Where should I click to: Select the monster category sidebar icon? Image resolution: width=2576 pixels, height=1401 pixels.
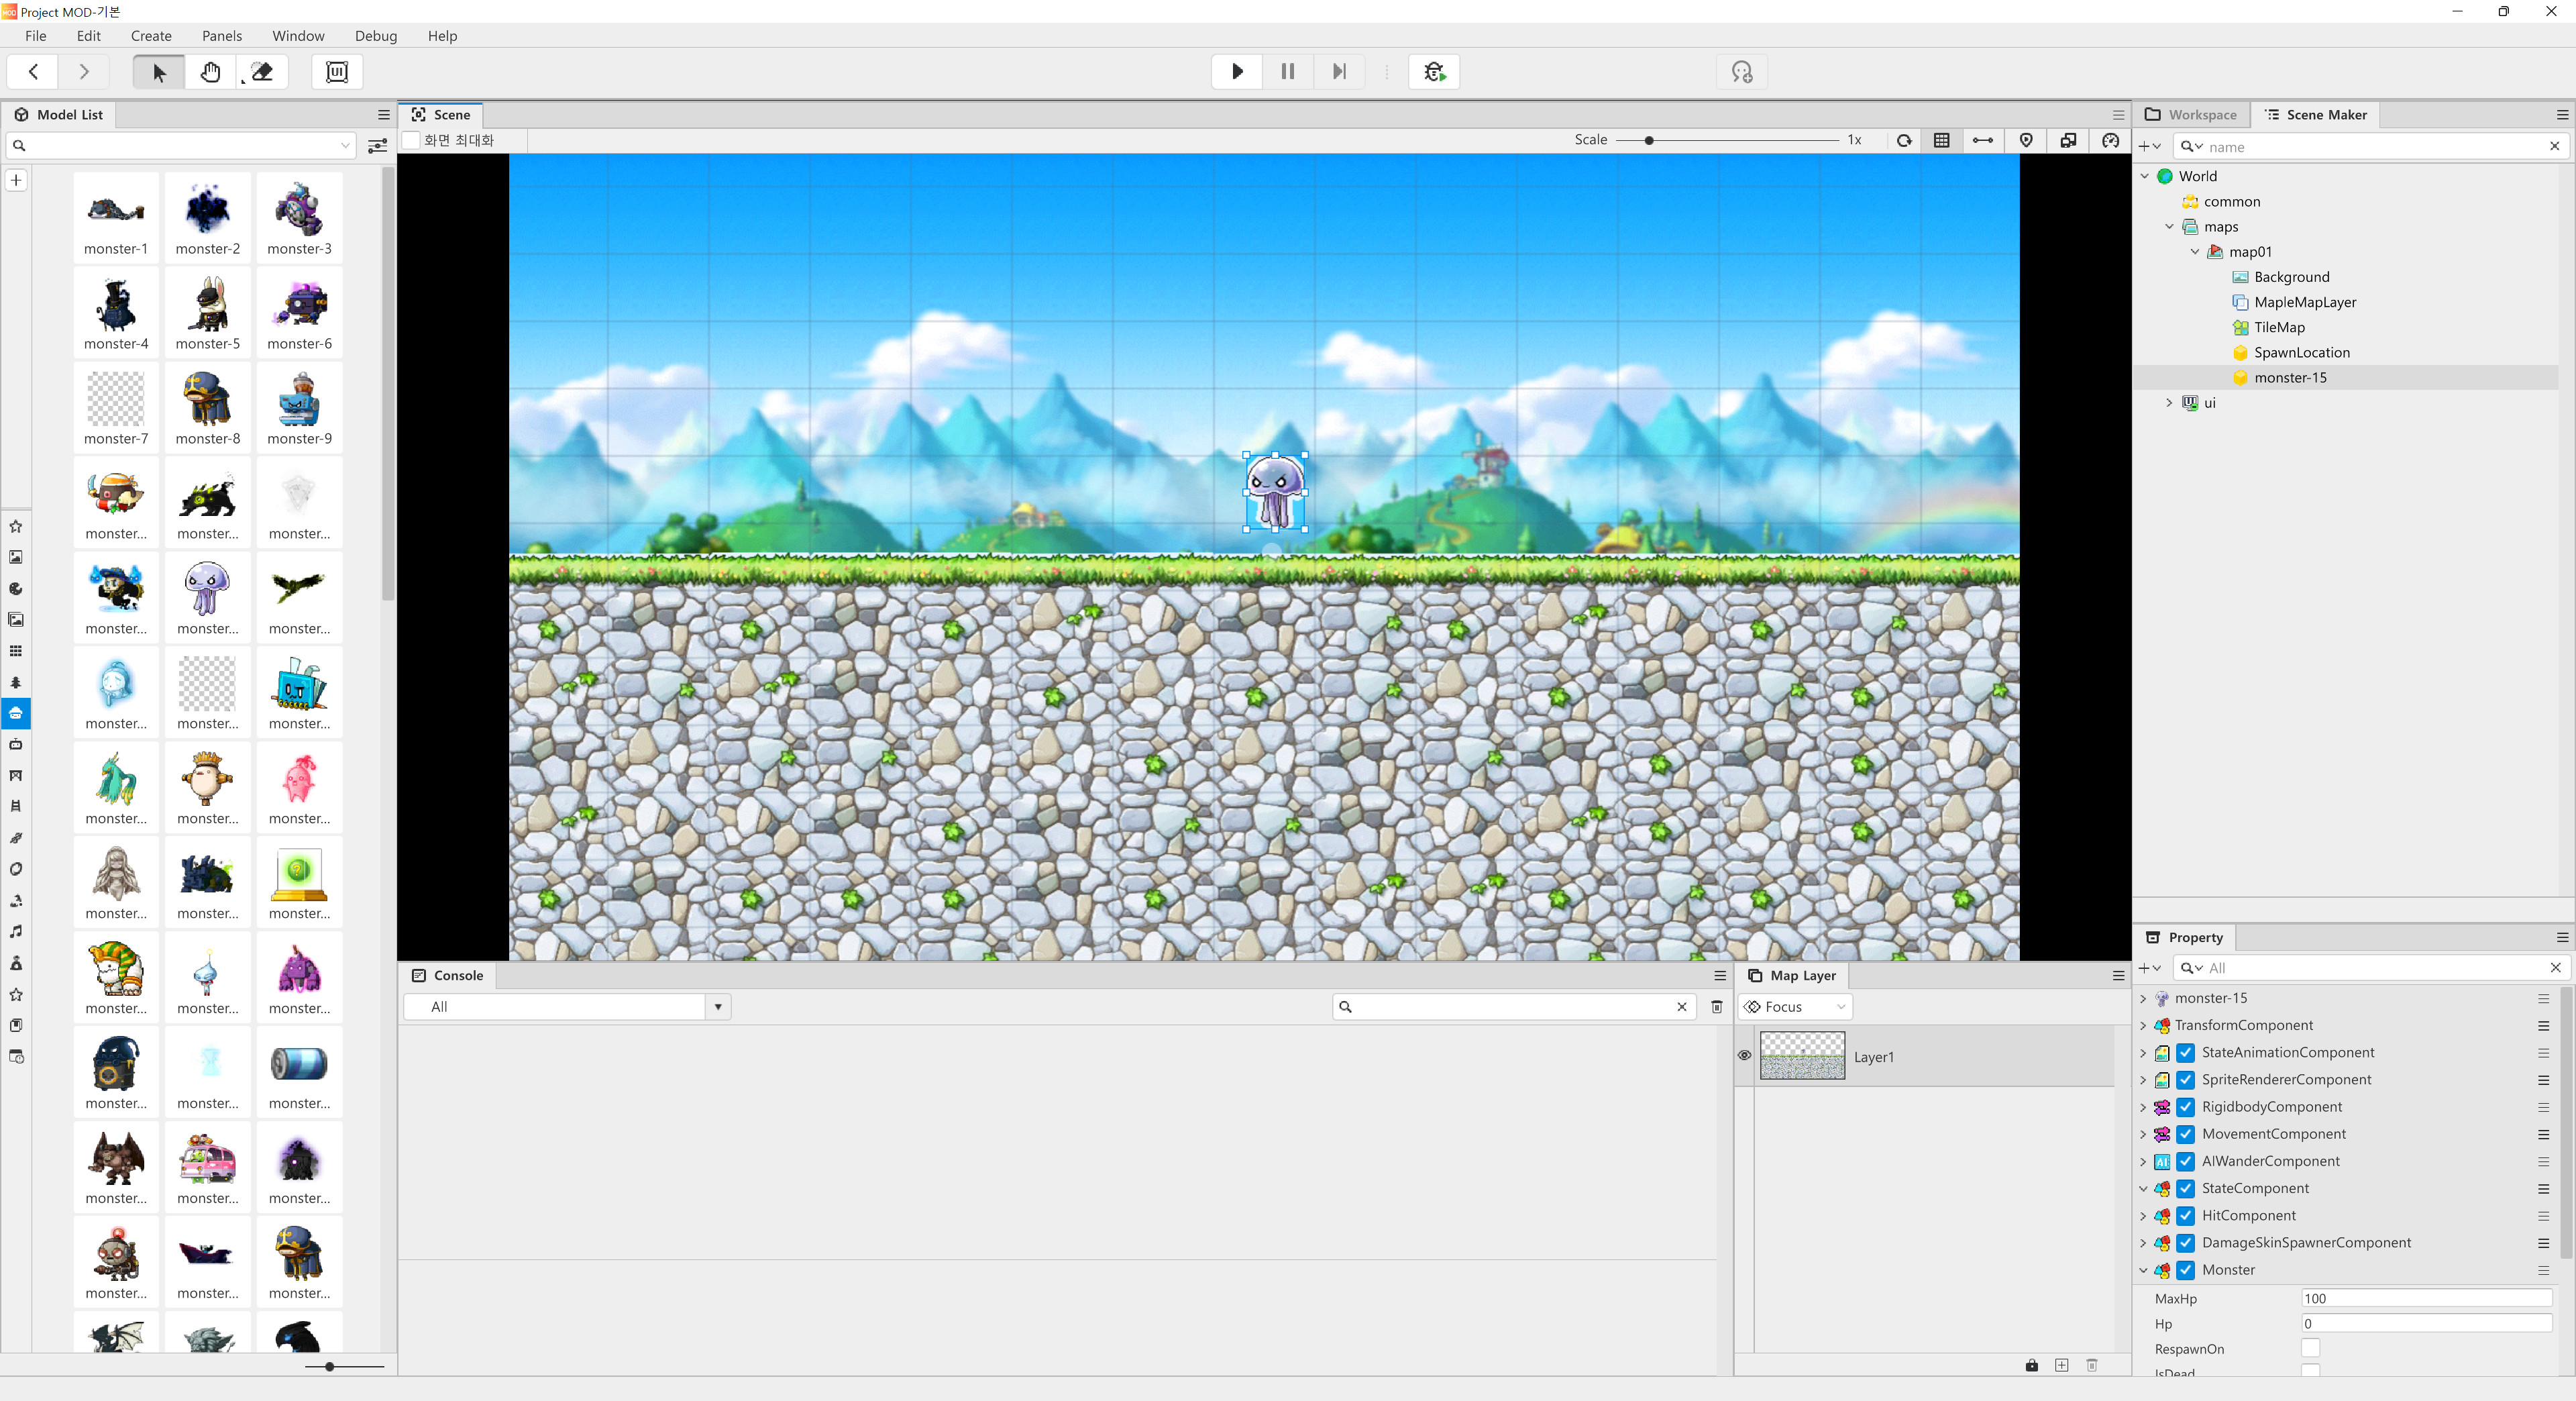pos(16,713)
